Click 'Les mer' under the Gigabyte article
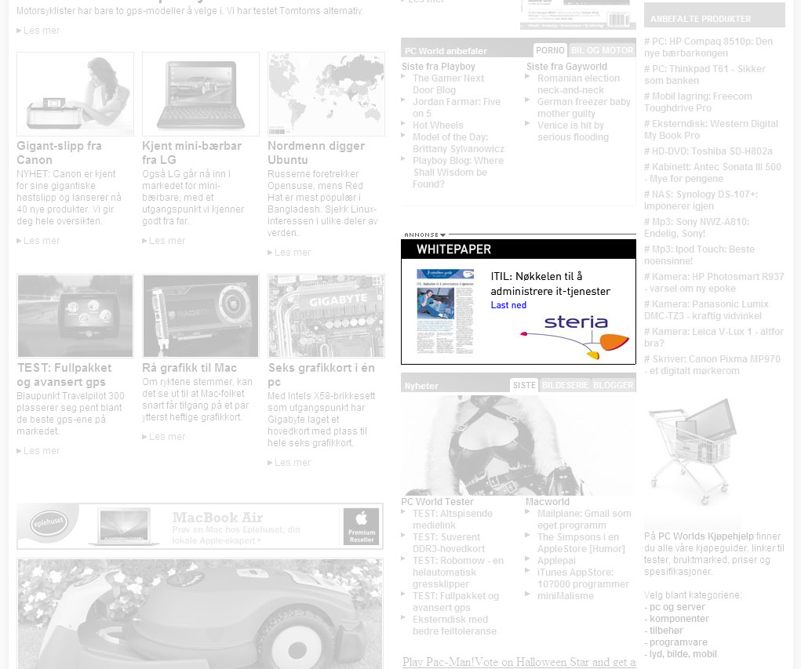 289,463
